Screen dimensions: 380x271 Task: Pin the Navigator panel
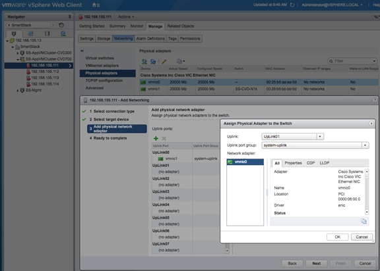69,16
